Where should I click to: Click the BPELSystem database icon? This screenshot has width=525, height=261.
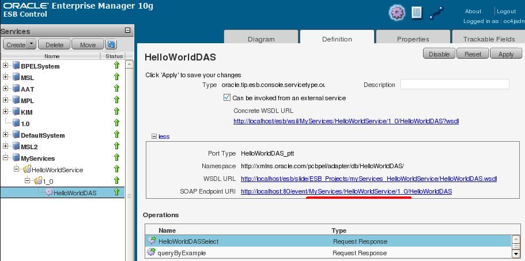pos(16,66)
